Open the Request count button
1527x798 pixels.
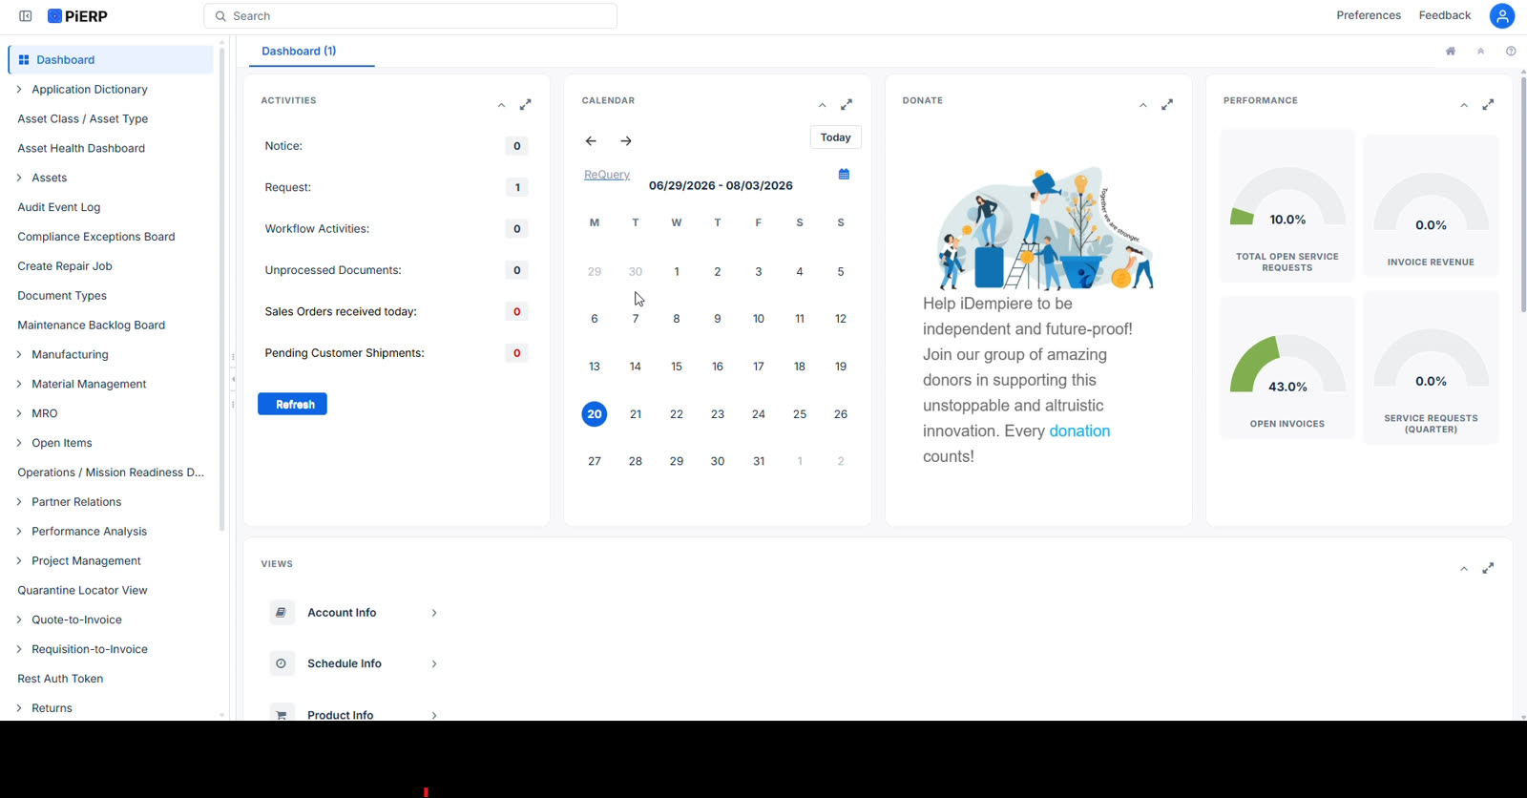[x=517, y=187]
